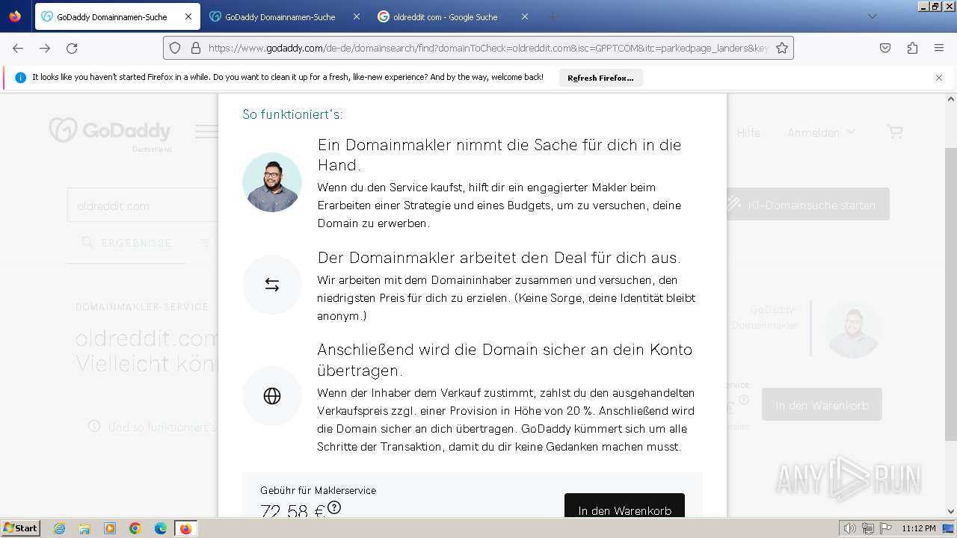Open File Explorer from the taskbar
The image size is (957, 538).
point(84,528)
